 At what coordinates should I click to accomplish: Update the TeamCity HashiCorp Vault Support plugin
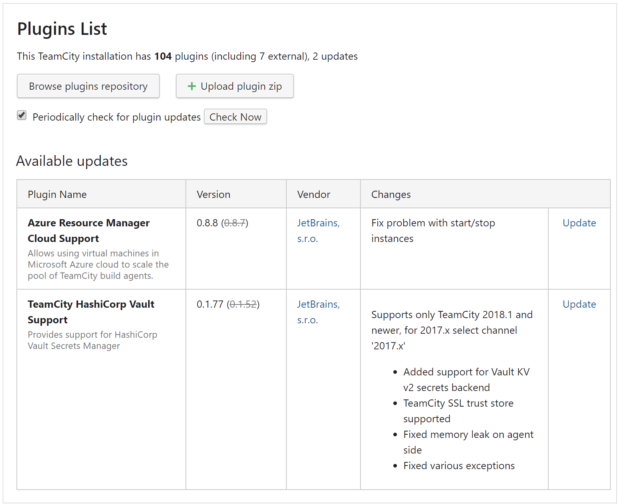579,304
